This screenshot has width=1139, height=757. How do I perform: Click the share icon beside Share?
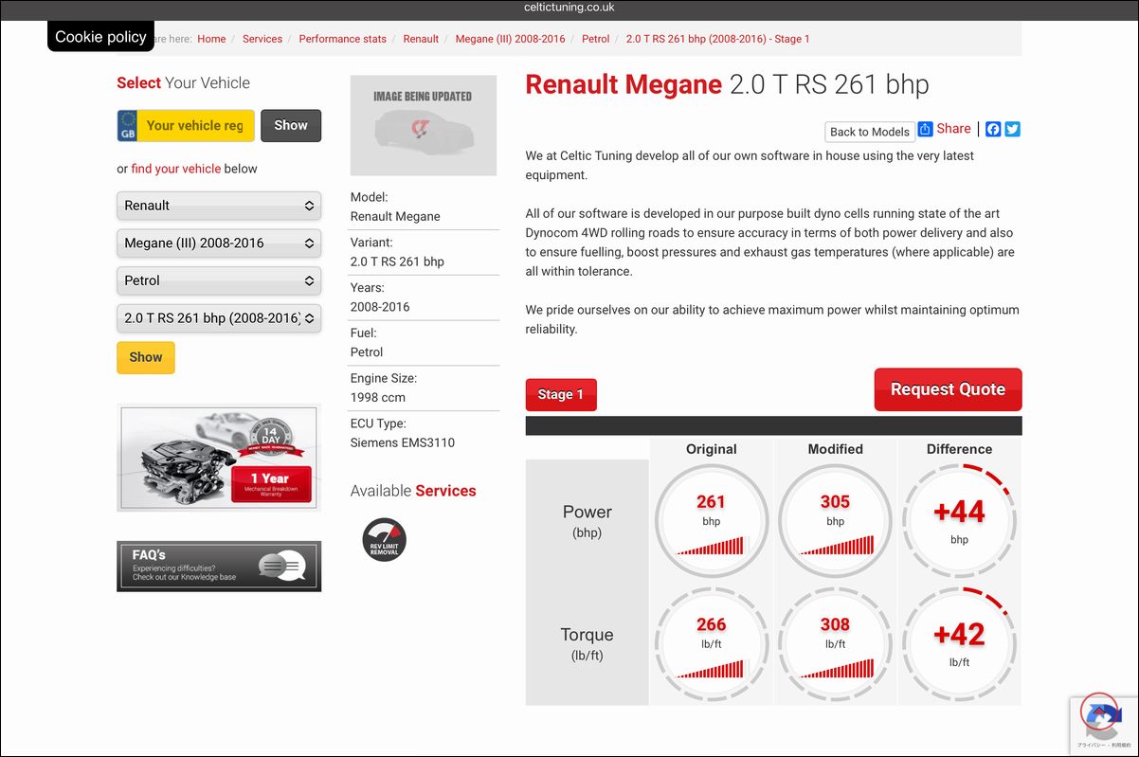tap(926, 129)
